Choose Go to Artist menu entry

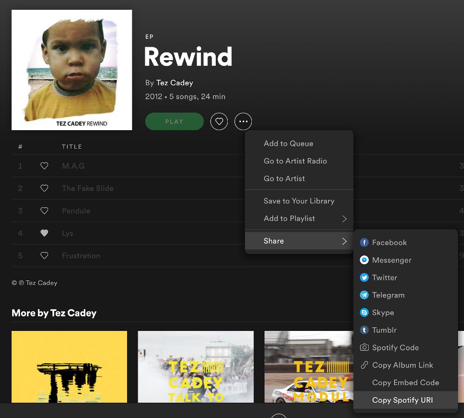coord(299,178)
